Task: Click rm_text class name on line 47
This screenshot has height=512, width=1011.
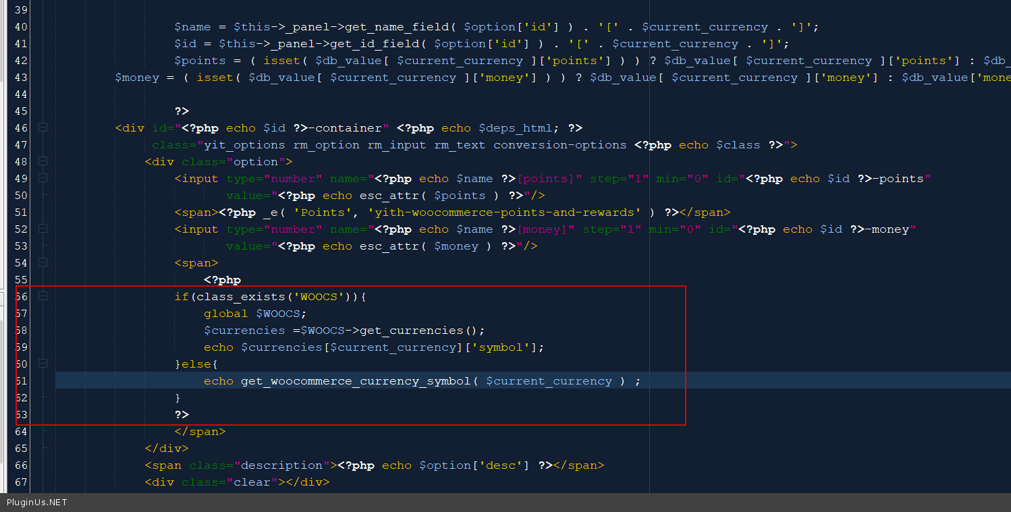Action: coord(460,145)
